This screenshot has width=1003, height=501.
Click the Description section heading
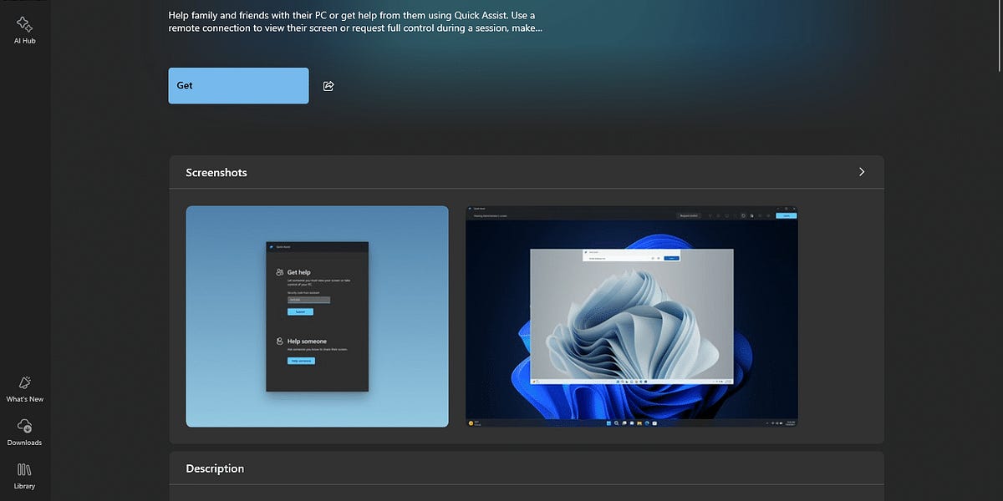tap(215, 468)
